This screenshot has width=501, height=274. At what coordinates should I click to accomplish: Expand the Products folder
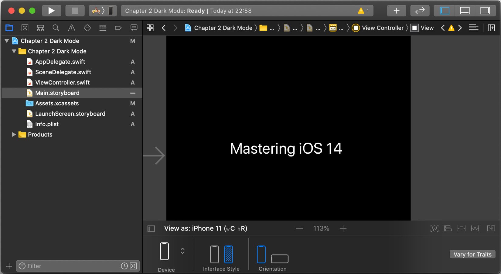14,135
